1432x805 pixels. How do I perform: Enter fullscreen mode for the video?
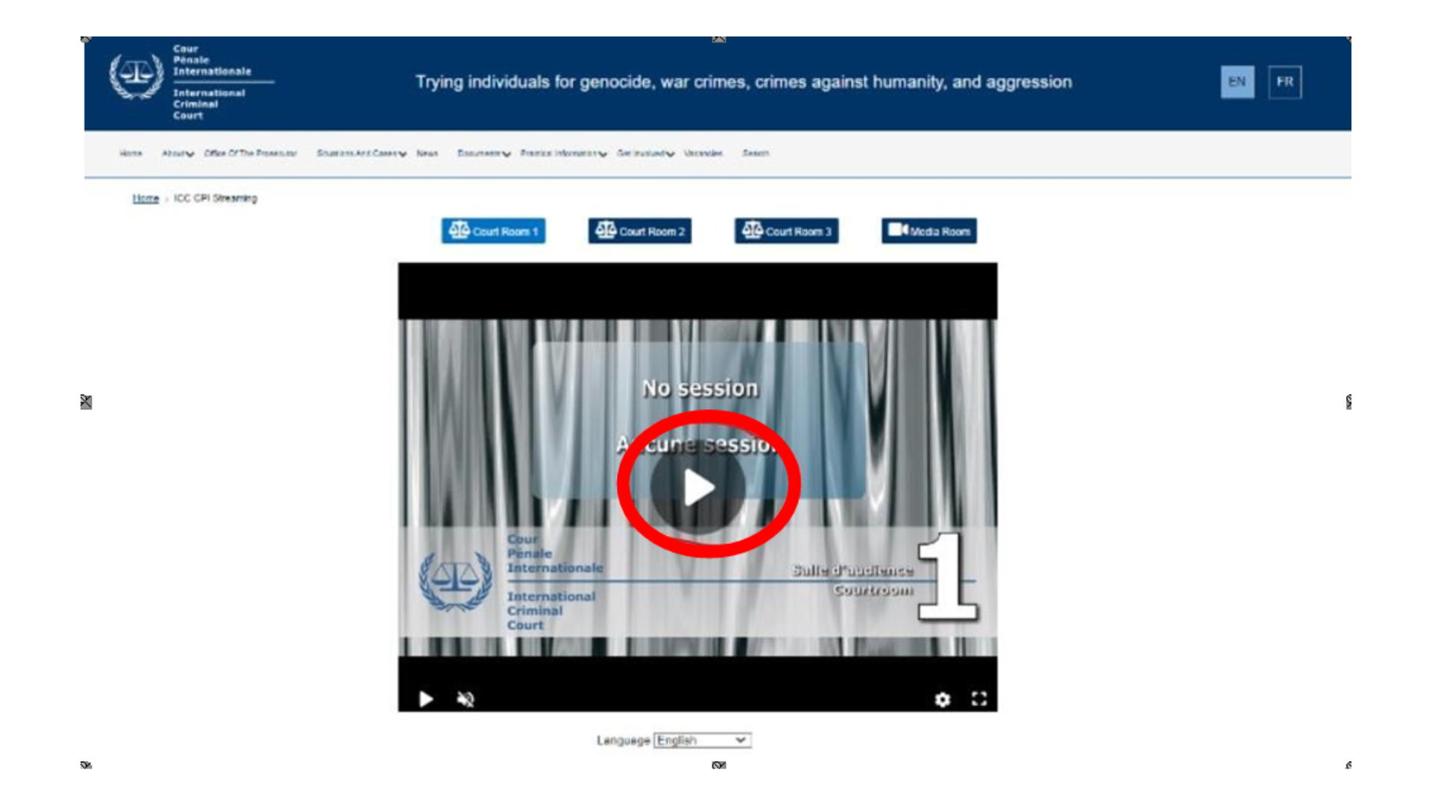[x=979, y=698]
